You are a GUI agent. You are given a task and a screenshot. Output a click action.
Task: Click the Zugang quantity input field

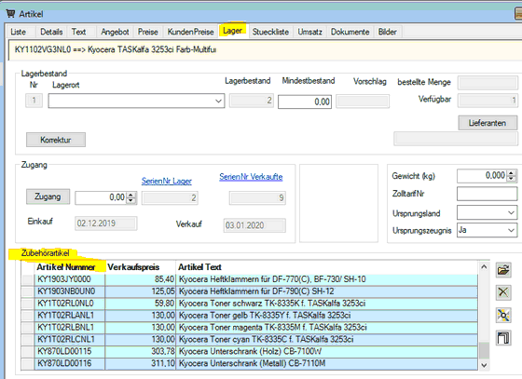click(102, 197)
